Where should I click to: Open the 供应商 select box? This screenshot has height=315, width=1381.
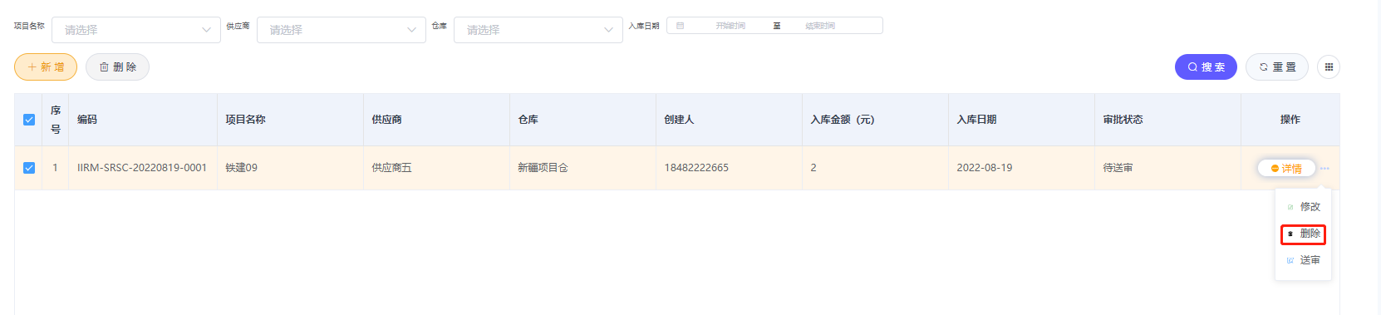pyautogui.click(x=341, y=30)
